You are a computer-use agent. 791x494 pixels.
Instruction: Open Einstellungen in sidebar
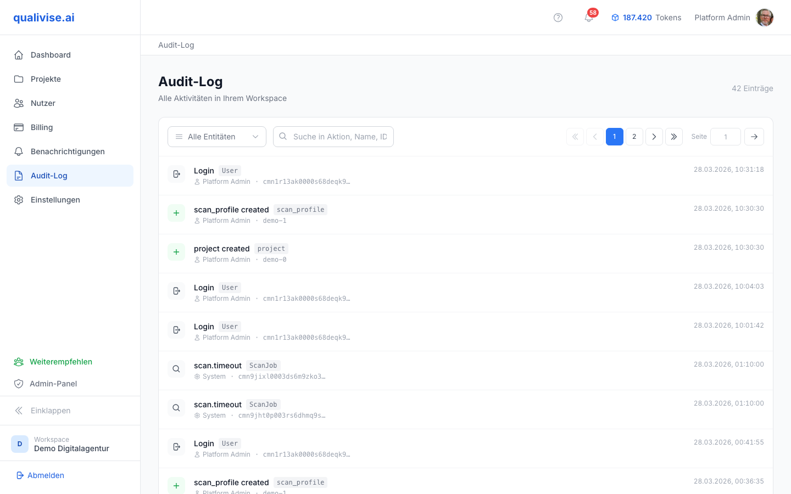[70, 200]
